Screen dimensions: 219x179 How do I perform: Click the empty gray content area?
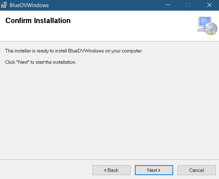[109, 112]
